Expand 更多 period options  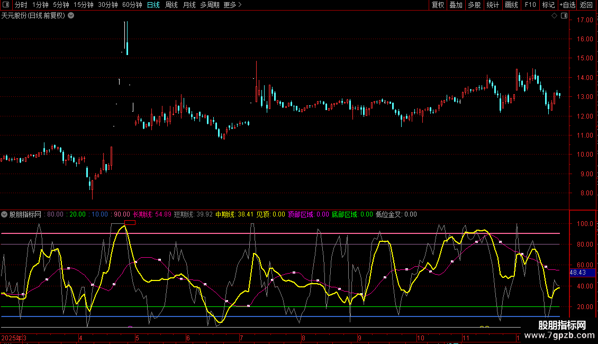coord(232,5)
